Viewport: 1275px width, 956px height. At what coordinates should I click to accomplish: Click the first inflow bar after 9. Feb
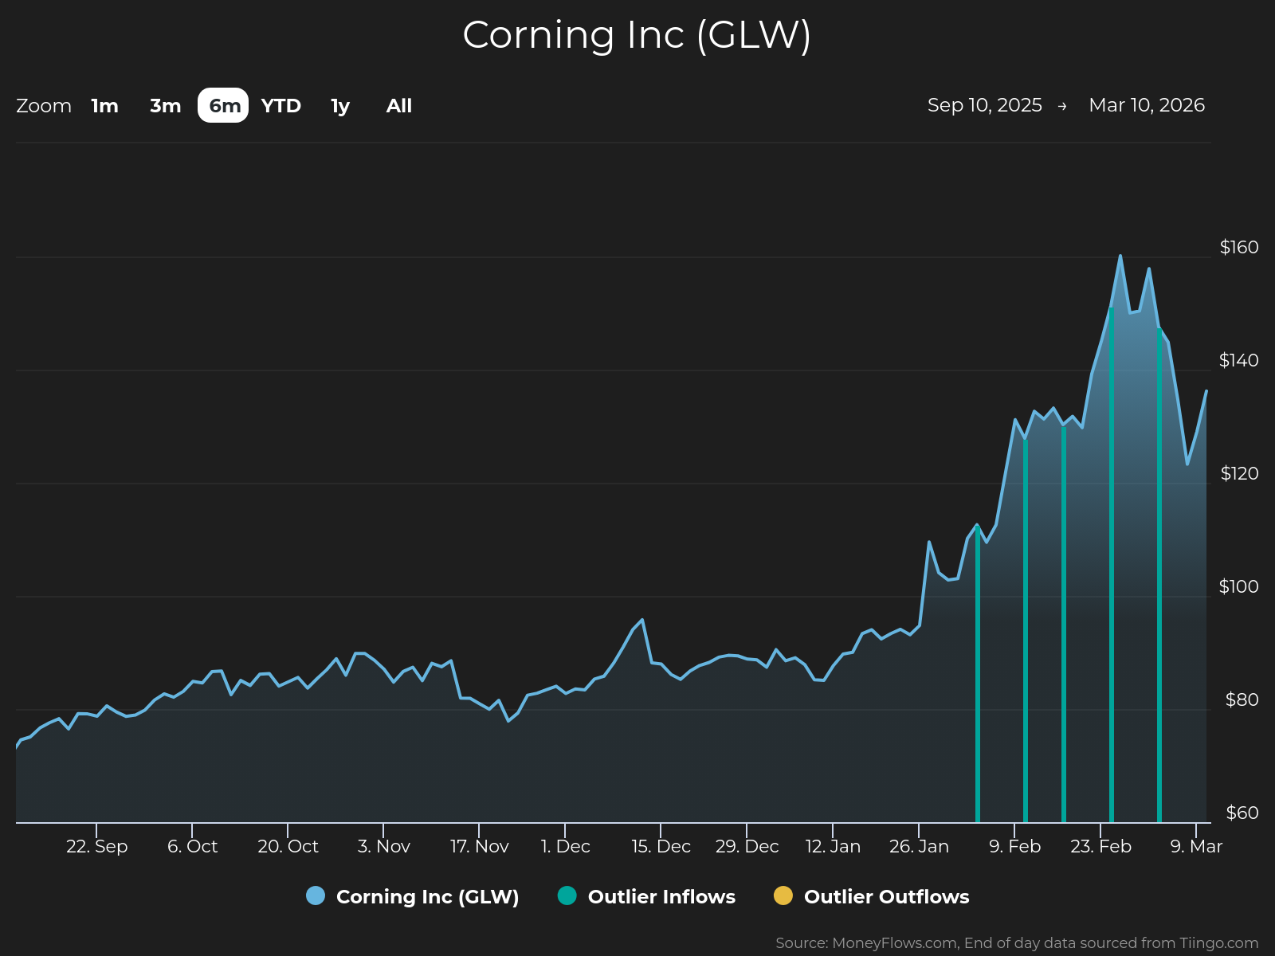point(1026,630)
